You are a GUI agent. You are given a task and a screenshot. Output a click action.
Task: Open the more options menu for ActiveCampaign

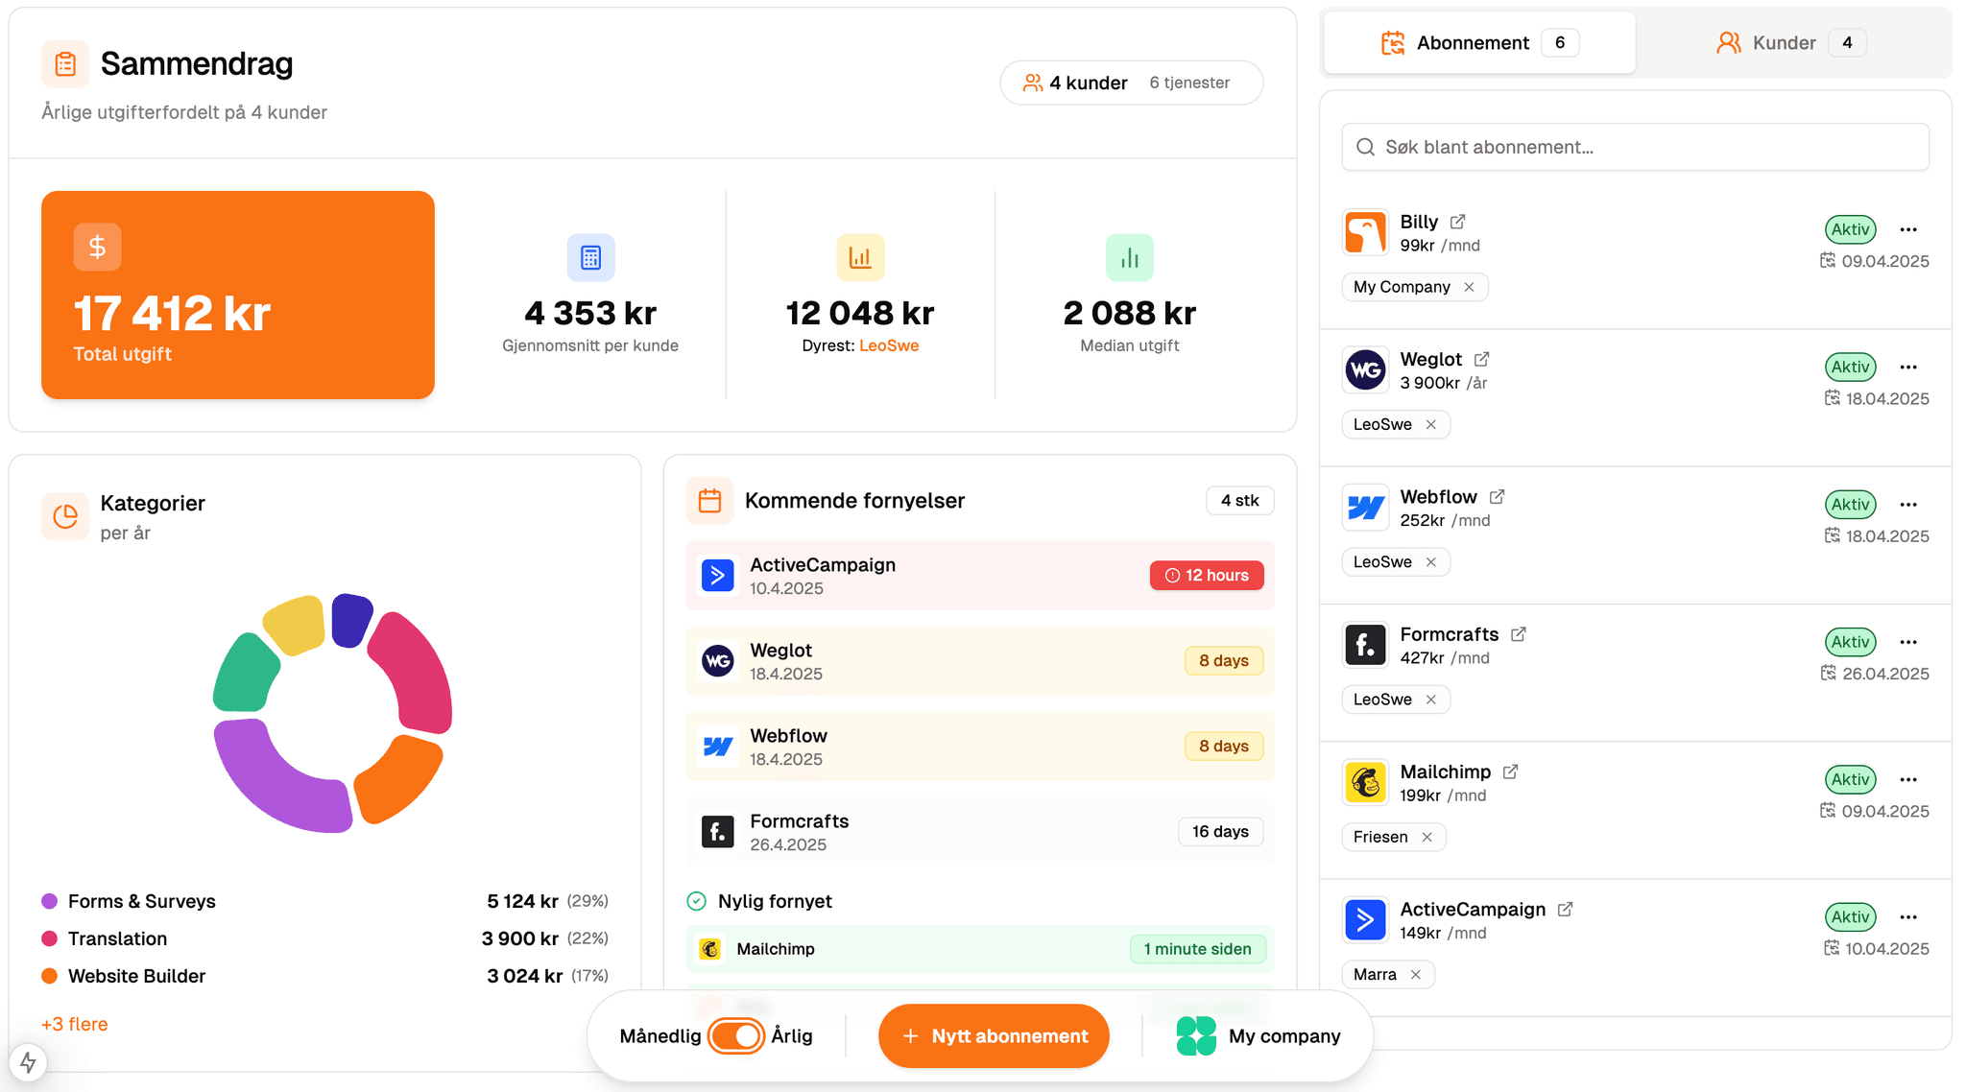coord(1908,916)
